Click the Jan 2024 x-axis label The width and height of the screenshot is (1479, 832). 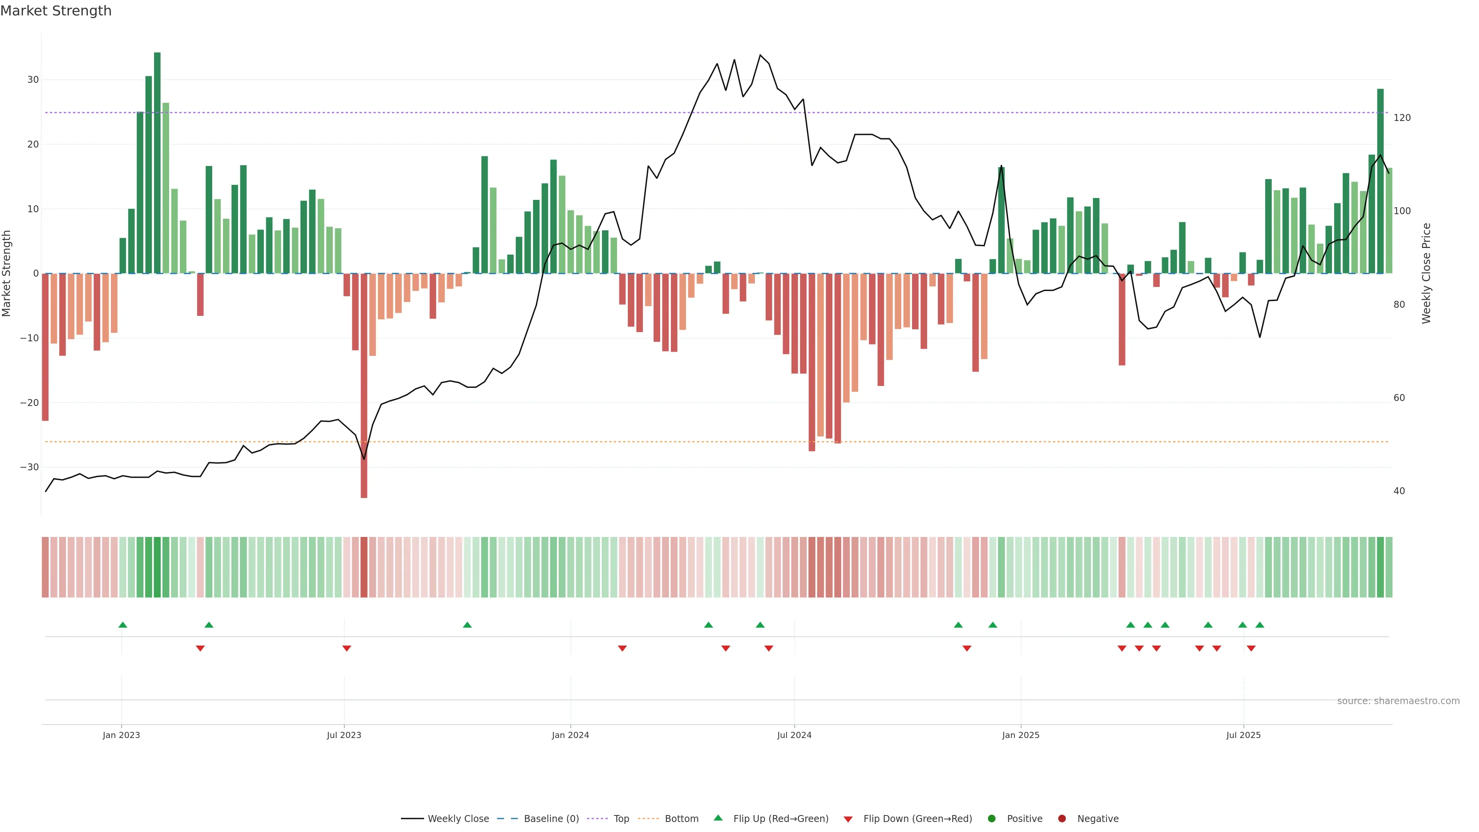(x=570, y=735)
